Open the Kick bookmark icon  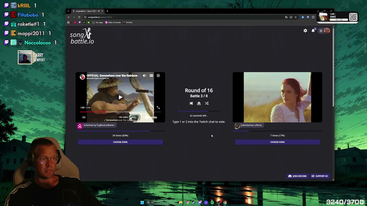89,22
